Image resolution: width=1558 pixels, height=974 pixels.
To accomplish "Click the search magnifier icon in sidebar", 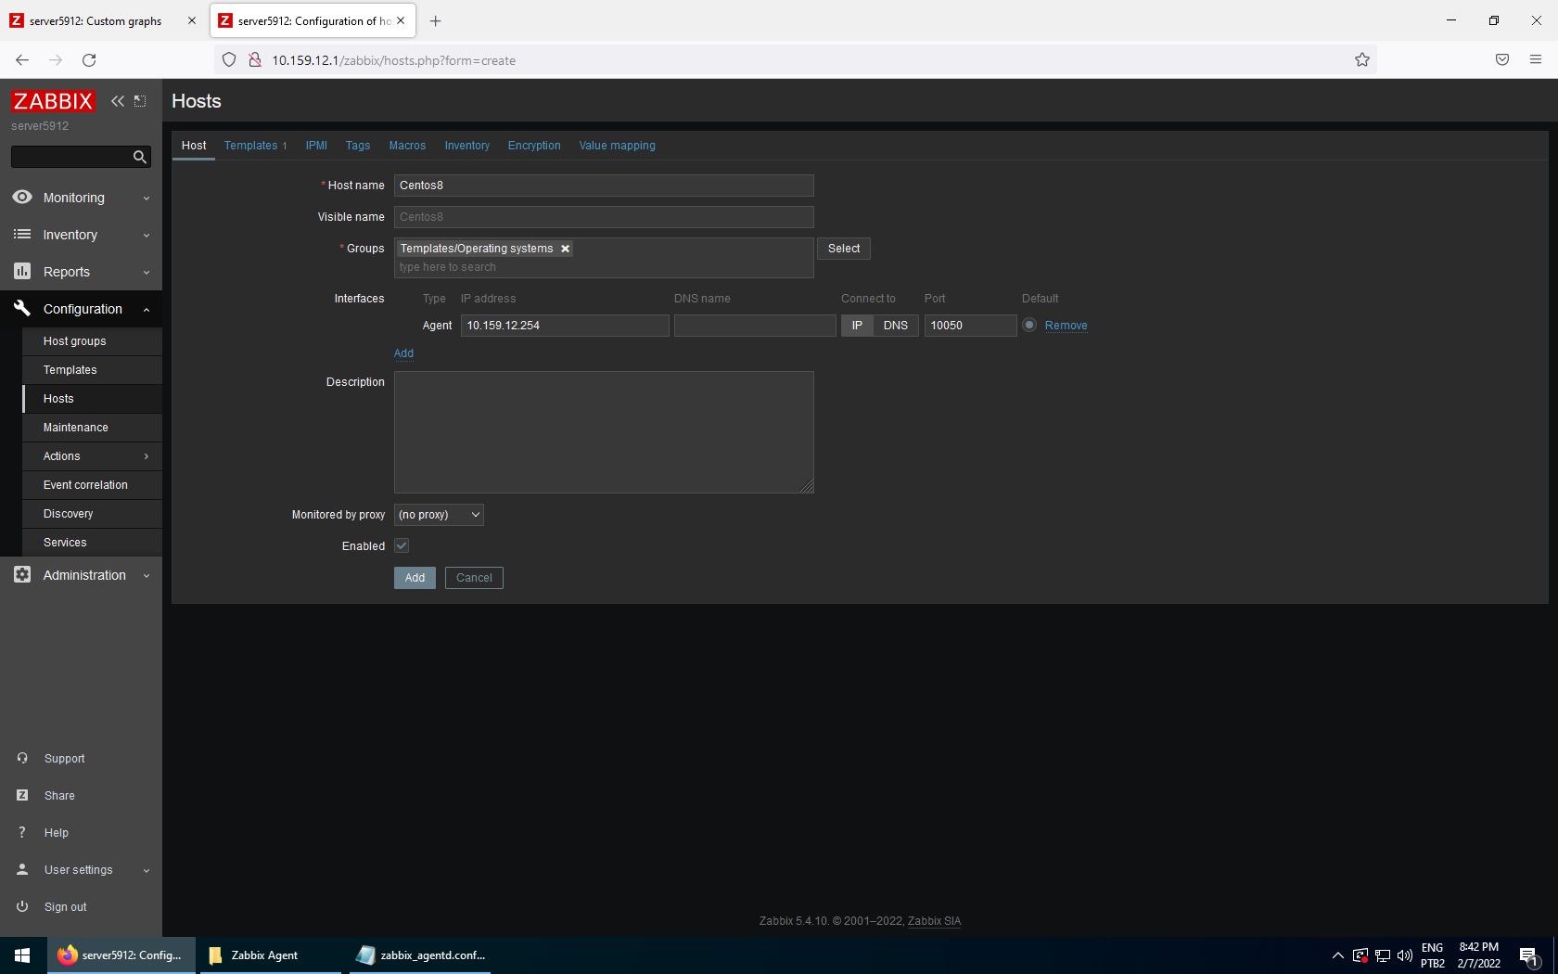I will tap(139, 157).
